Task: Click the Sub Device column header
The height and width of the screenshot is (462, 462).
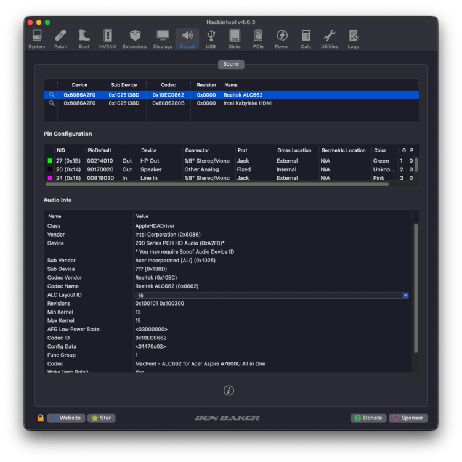Action: click(x=124, y=85)
